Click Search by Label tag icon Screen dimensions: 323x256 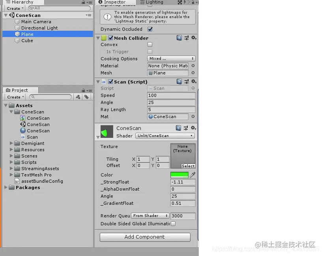[x=86, y=97]
